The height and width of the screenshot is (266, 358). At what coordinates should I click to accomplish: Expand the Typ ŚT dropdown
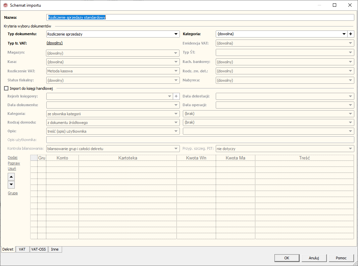285,52
